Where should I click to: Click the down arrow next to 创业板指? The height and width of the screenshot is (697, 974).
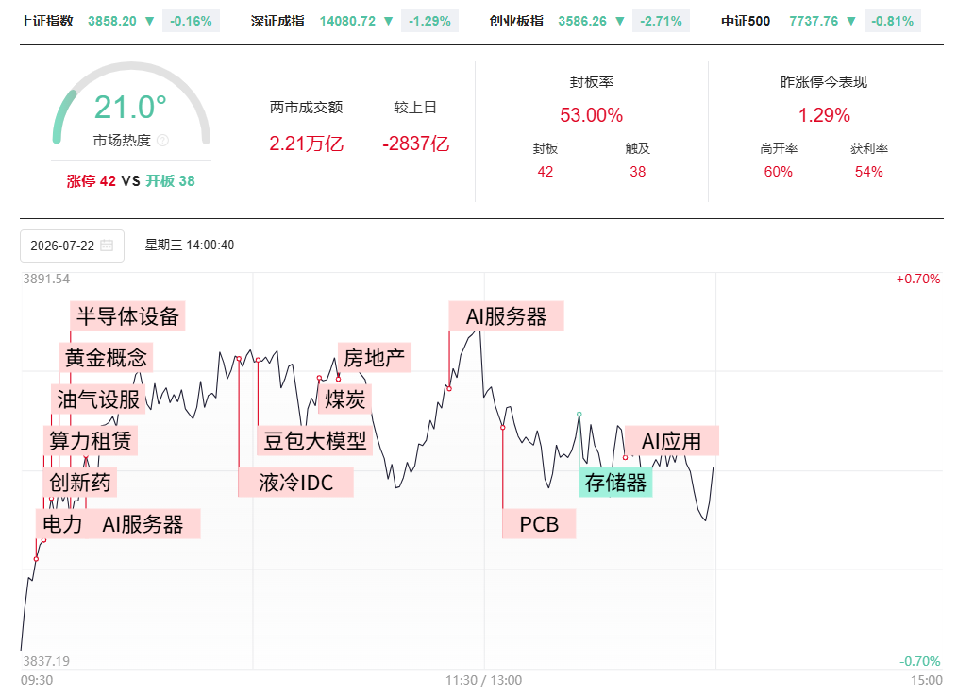click(619, 21)
